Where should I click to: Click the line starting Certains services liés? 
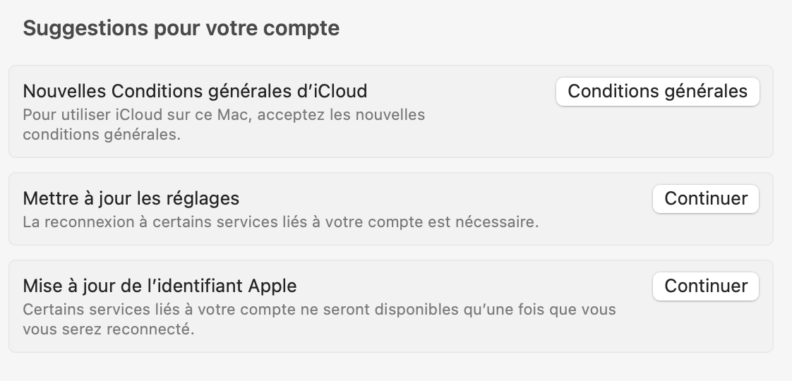(319, 310)
